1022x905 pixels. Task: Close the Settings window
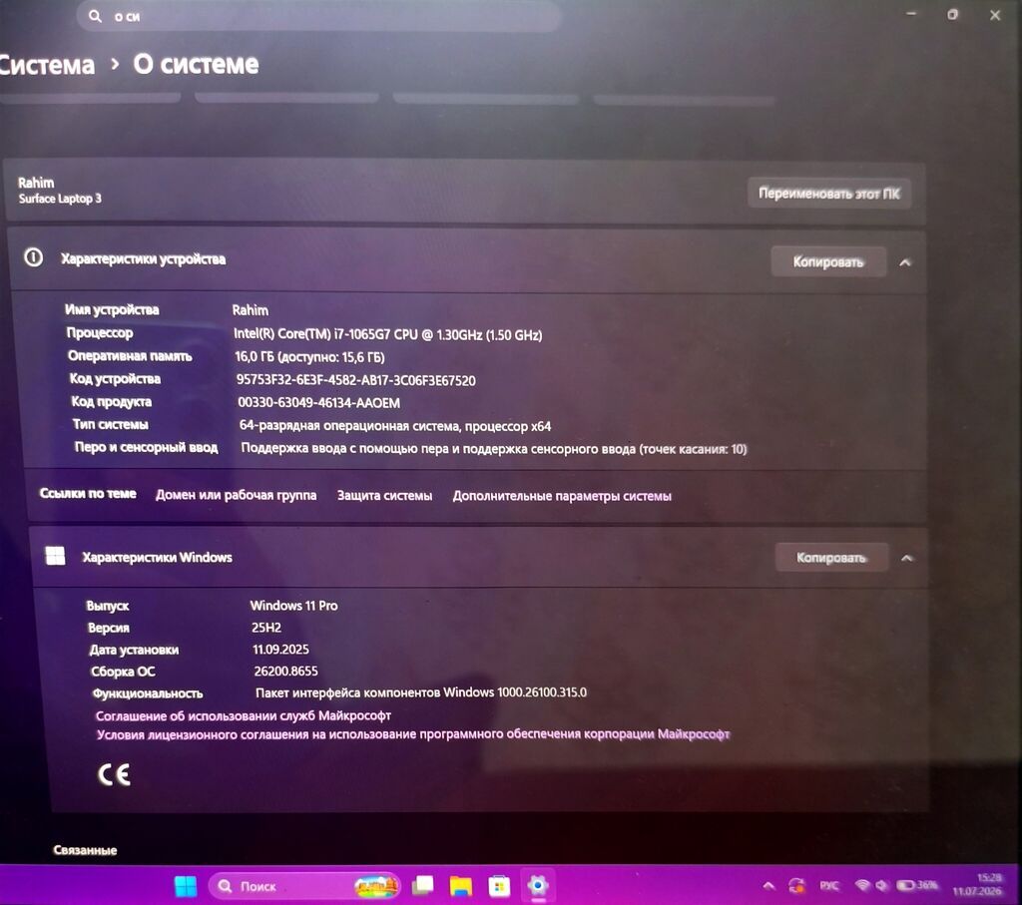click(x=995, y=14)
